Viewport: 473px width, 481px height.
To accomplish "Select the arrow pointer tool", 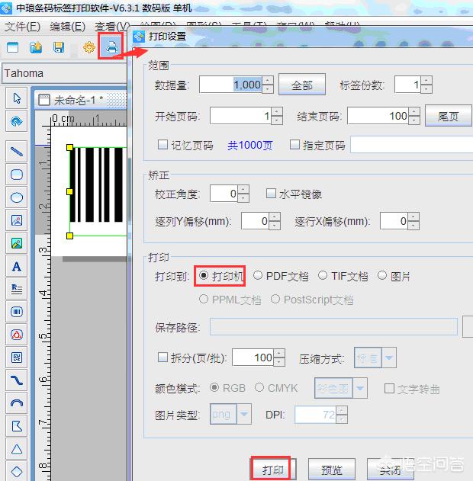I will pos(17,98).
